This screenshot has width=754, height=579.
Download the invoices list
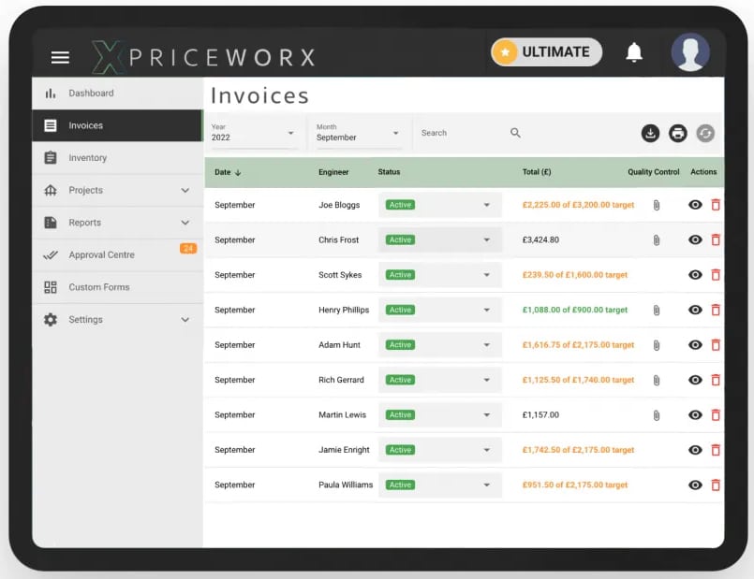[x=651, y=134]
